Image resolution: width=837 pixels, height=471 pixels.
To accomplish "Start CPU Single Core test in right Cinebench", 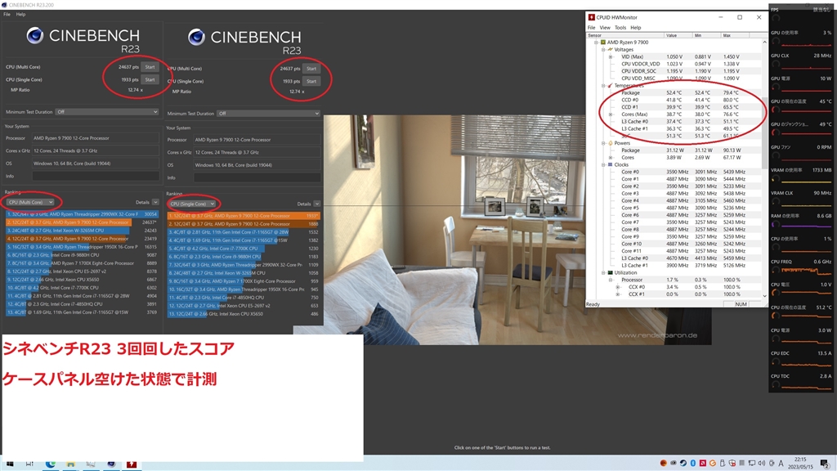I will pos(311,82).
